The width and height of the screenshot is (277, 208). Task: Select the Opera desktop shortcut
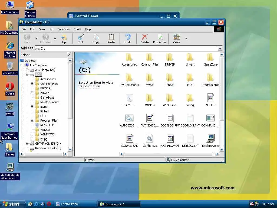(10, 89)
